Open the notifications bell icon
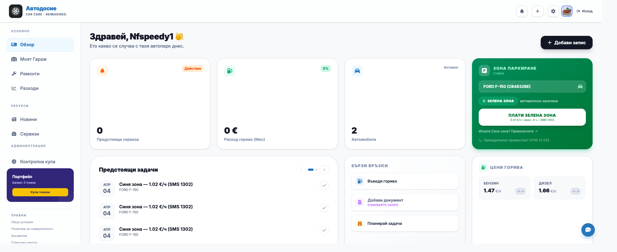Image resolution: width=617 pixels, height=252 pixels. pyautogui.click(x=522, y=11)
